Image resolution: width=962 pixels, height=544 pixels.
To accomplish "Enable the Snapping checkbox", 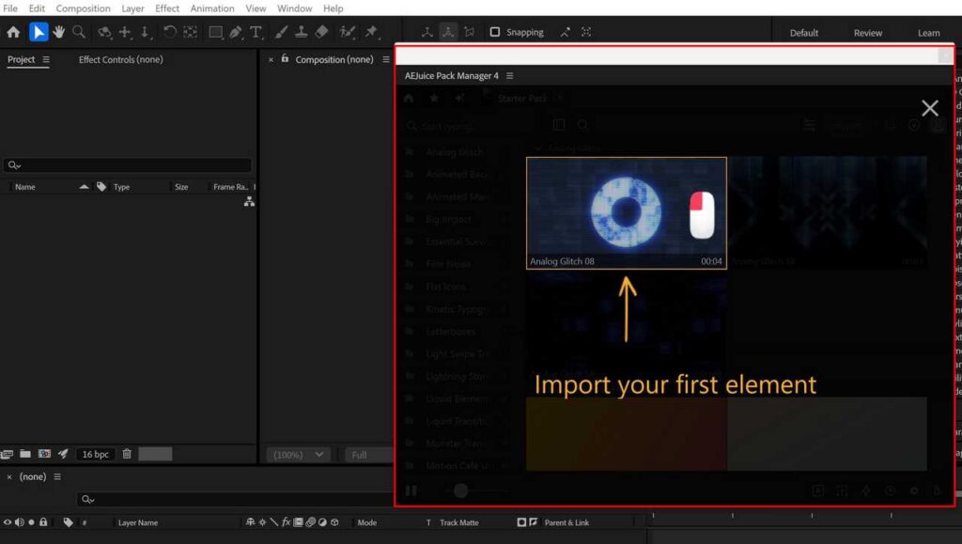I will (x=494, y=32).
